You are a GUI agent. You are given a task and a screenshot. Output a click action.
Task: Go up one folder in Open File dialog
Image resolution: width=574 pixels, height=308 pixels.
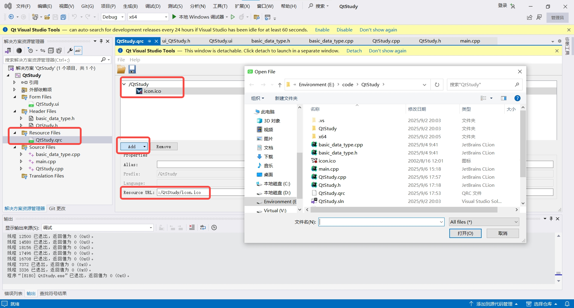(280, 85)
